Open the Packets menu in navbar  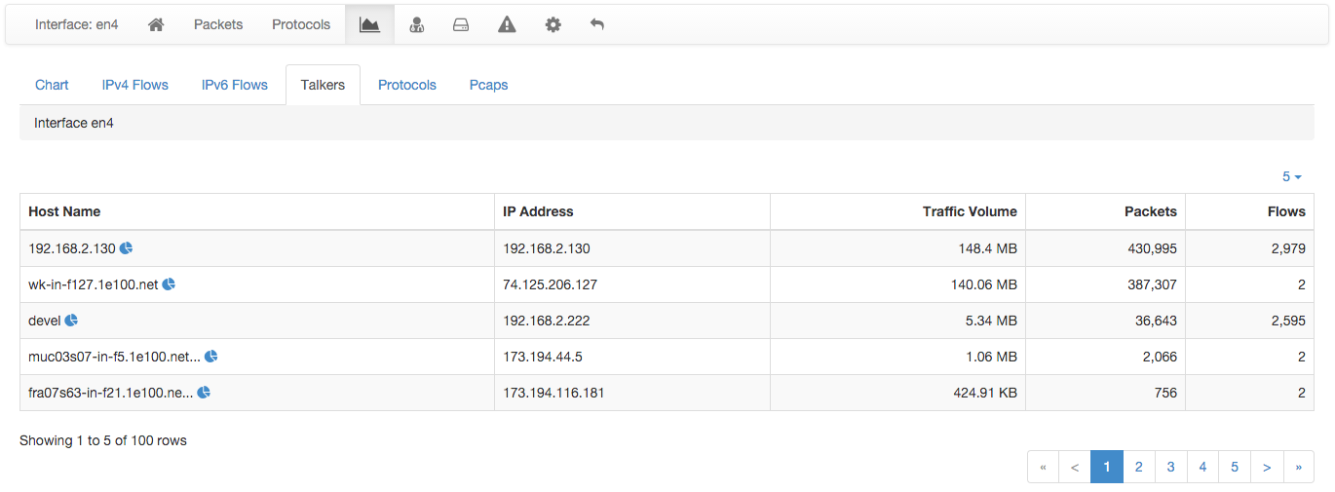218,24
